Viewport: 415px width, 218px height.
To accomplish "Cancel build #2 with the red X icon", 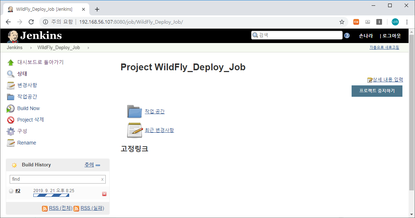I will click(x=104, y=194).
